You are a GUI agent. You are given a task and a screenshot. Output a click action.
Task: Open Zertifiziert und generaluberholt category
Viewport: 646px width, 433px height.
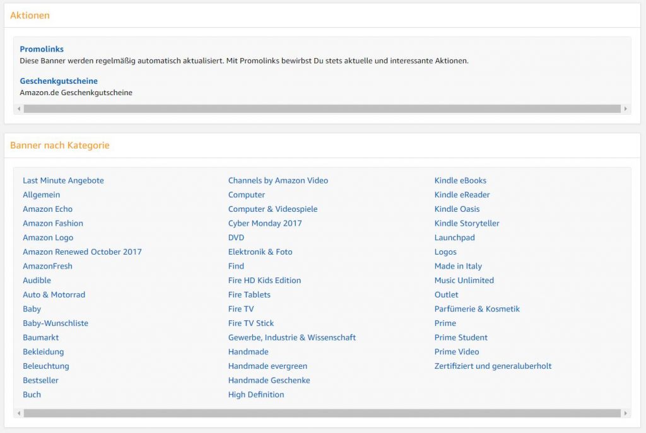pyautogui.click(x=493, y=366)
